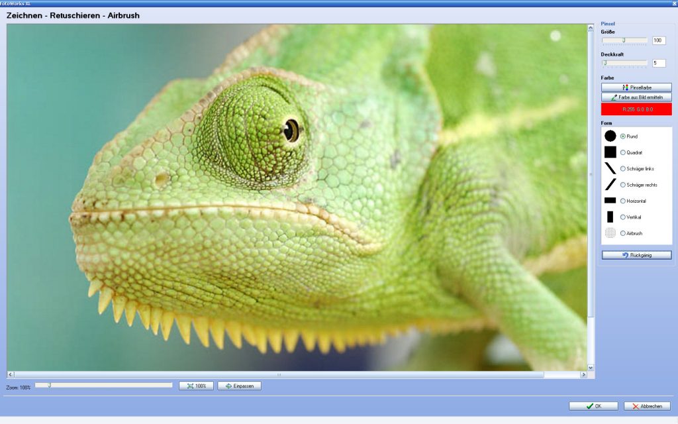Cancel the dialog using Abbrechen

[646, 406]
